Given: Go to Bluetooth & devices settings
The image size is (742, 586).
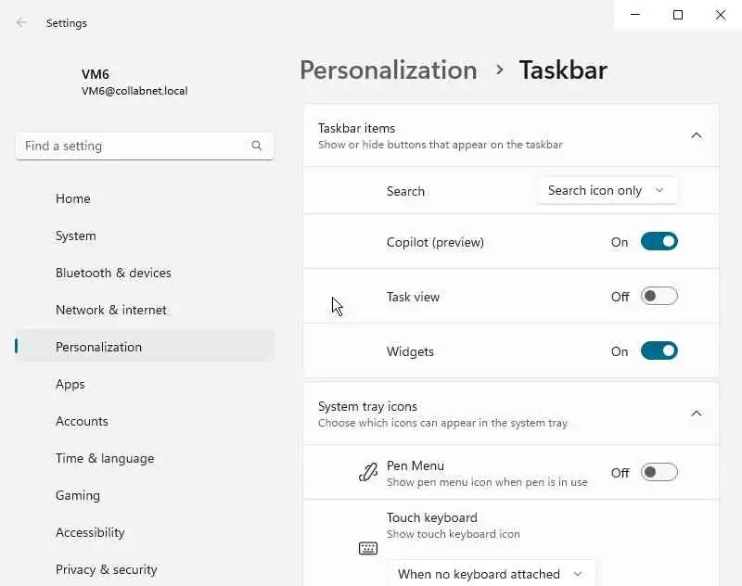Looking at the screenshot, I should [x=113, y=273].
